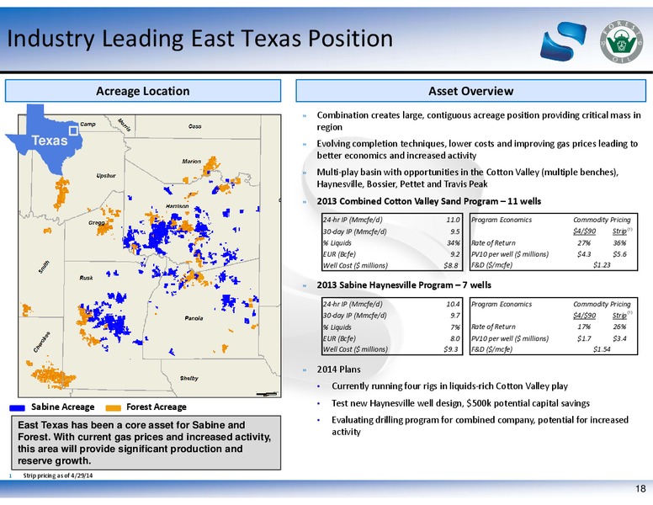Click the blue Sabine S logo
Screen dimensions: 653x505
pyautogui.click(x=563, y=40)
